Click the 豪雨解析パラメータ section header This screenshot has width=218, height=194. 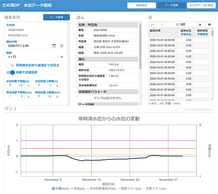(x=108, y=92)
